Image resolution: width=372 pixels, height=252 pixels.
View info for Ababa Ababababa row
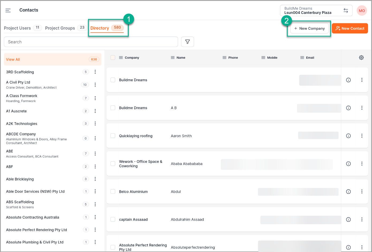point(348,164)
